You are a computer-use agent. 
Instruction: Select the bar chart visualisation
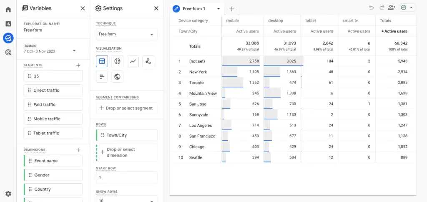point(102,77)
